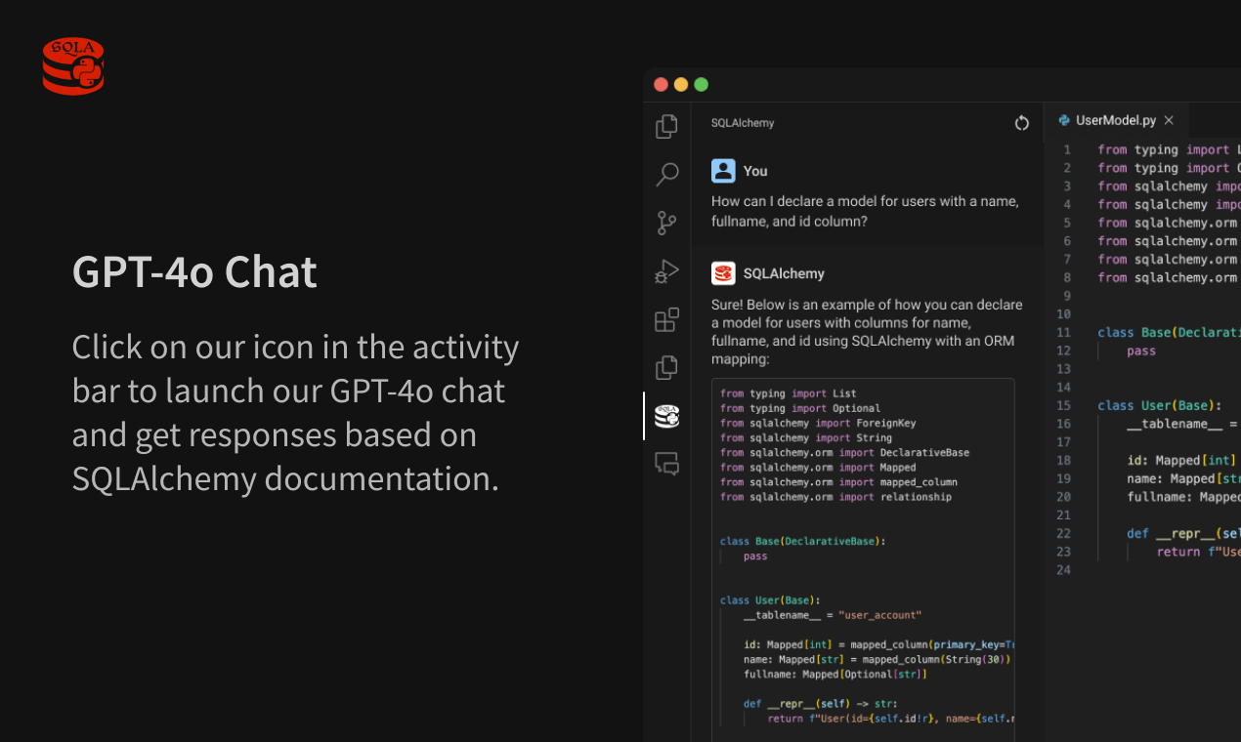Click 'import DeclarativeBase' line in chat code
This screenshot has height=742, width=1241.
pos(844,452)
